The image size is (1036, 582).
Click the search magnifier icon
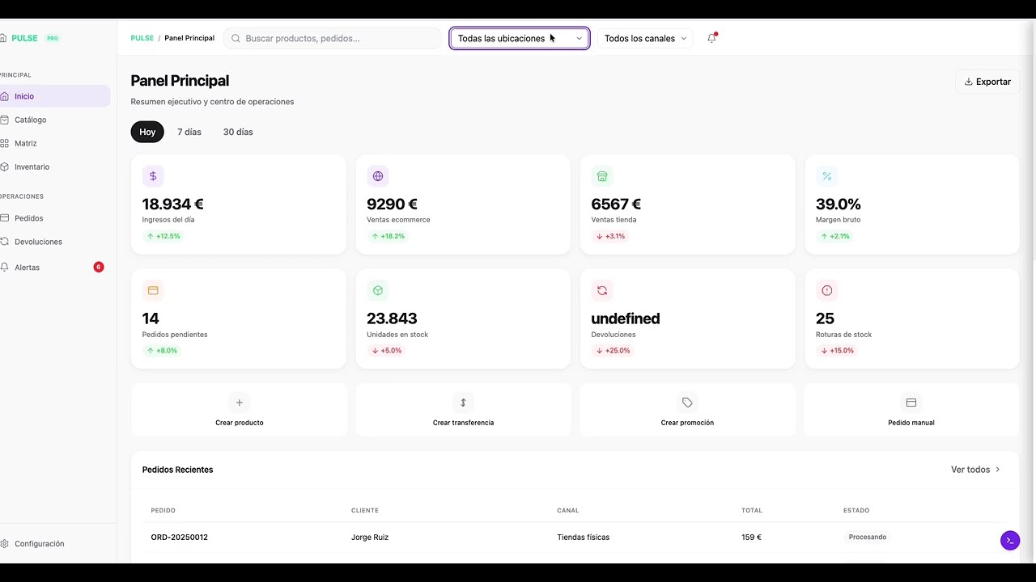coord(236,38)
